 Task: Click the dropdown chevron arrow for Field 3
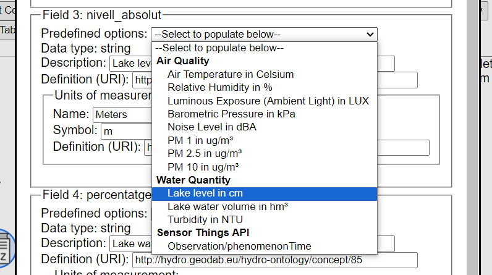pyautogui.click(x=370, y=34)
